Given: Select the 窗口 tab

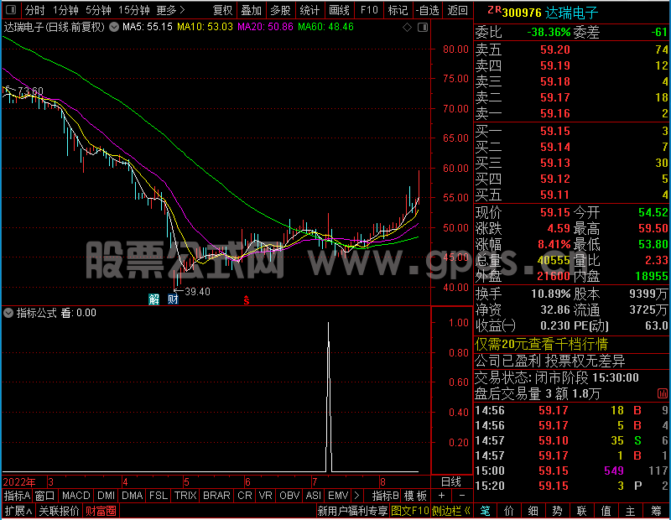Looking at the screenshot, I should click(x=45, y=496).
